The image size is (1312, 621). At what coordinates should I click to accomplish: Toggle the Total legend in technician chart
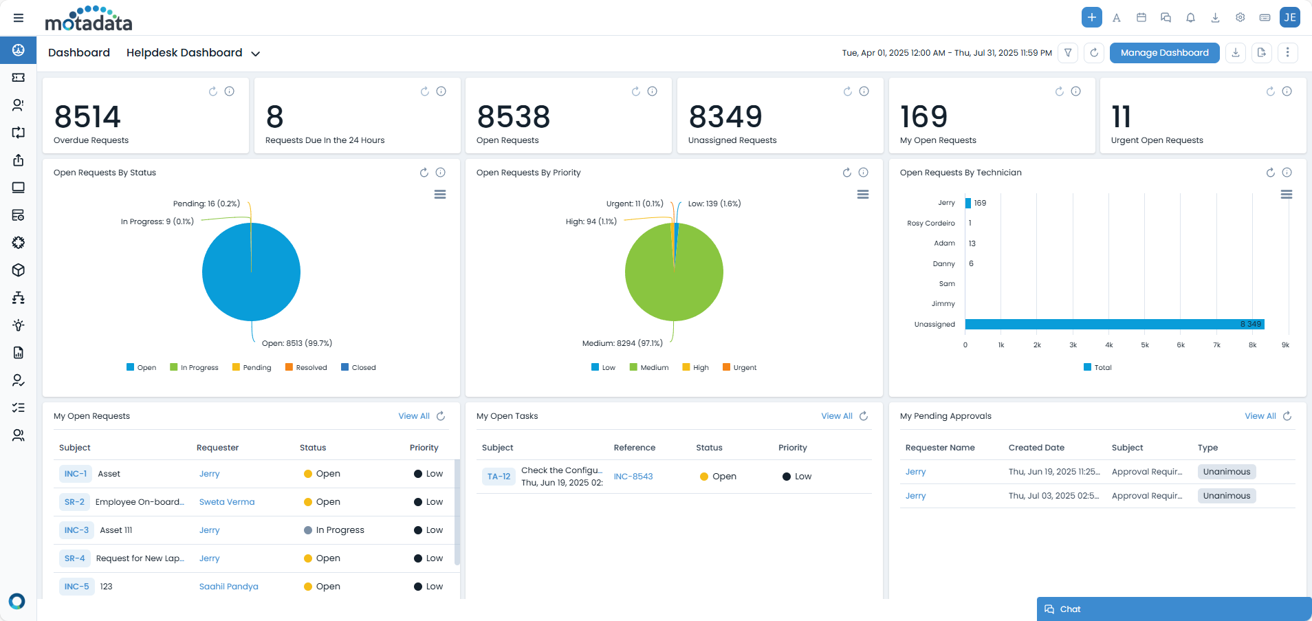point(1097,367)
